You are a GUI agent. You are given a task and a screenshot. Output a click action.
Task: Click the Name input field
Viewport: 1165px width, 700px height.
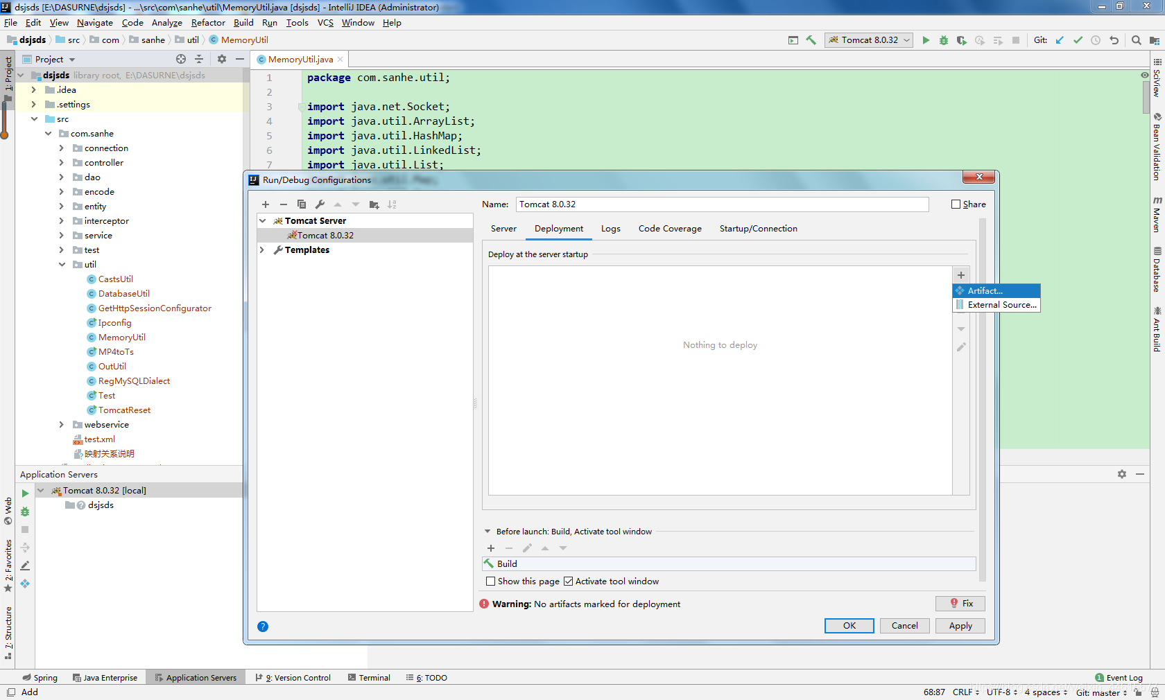(722, 204)
